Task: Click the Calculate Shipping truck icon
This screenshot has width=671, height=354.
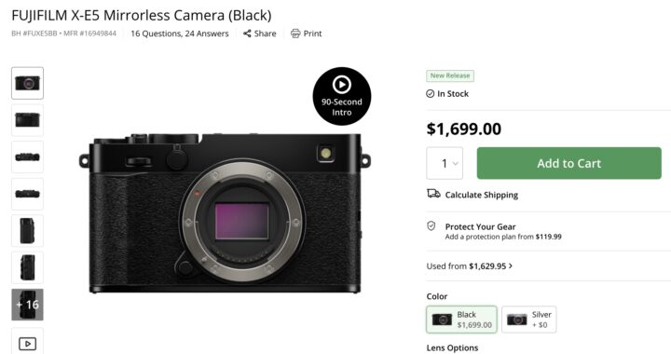Action: click(433, 194)
